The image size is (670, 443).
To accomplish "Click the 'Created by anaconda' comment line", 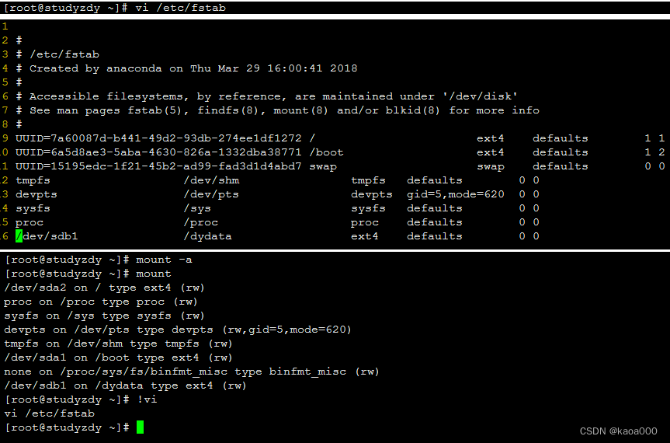I will point(186,68).
